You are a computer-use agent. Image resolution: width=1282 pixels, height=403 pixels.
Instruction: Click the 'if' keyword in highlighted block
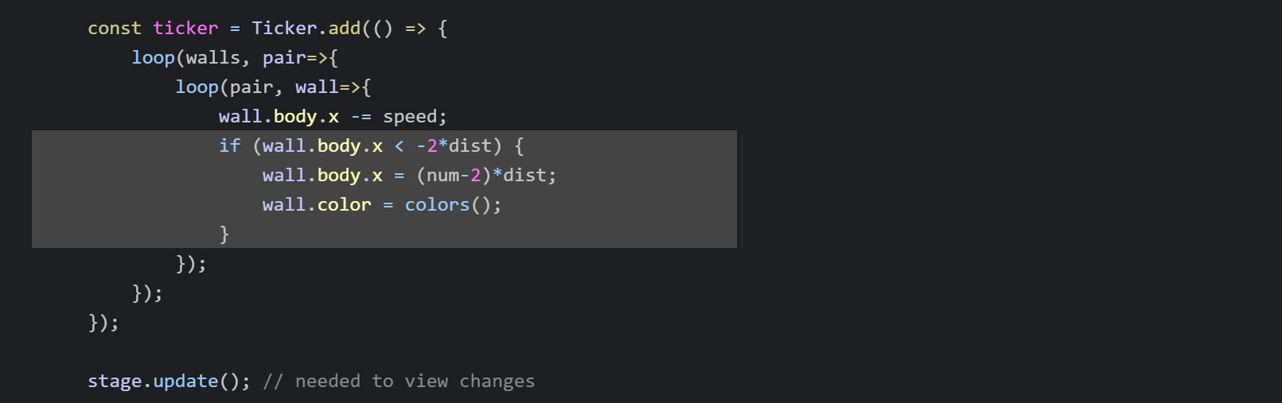pyautogui.click(x=229, y=146)
